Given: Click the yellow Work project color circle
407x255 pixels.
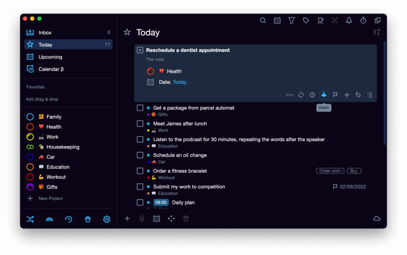Looking at the screenshot, I should 30,137.
